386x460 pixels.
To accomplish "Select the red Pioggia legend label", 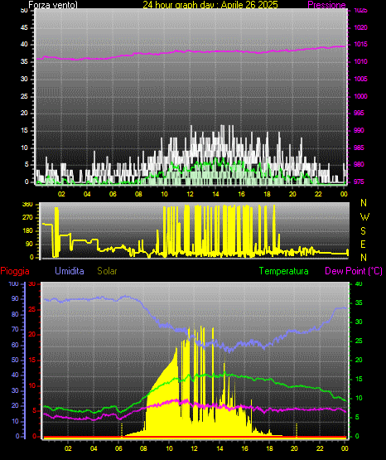I will click(15, 271).
